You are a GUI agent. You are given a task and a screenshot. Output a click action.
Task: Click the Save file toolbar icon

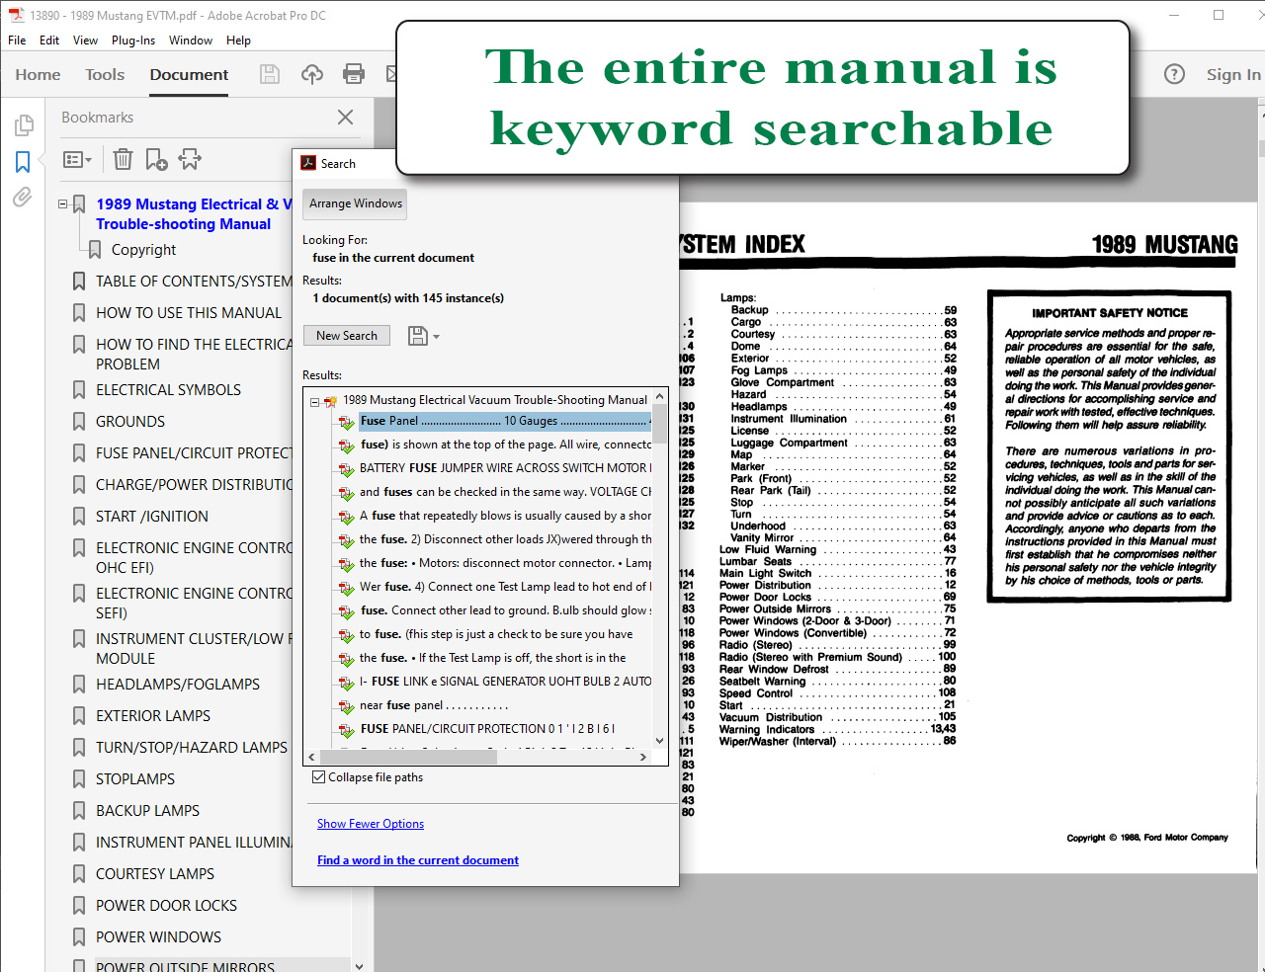[269, 74]
